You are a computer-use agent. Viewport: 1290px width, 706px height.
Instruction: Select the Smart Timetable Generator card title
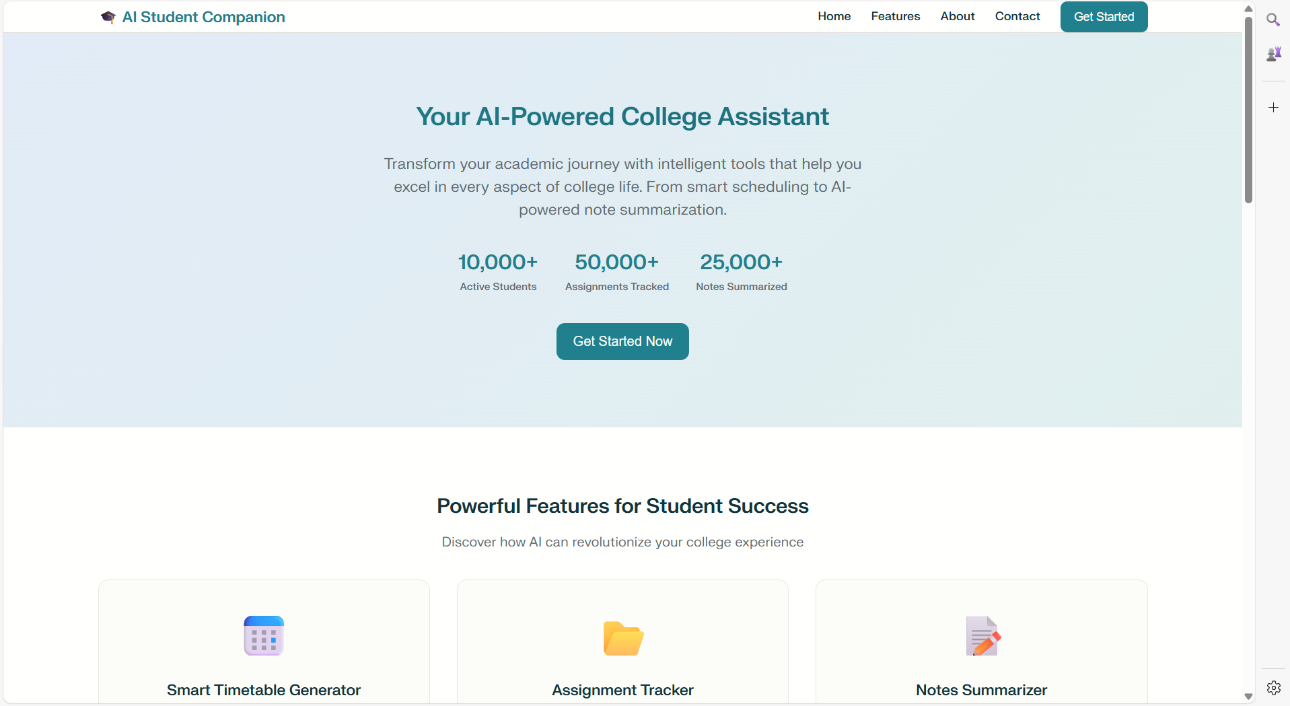click(264, 690)
